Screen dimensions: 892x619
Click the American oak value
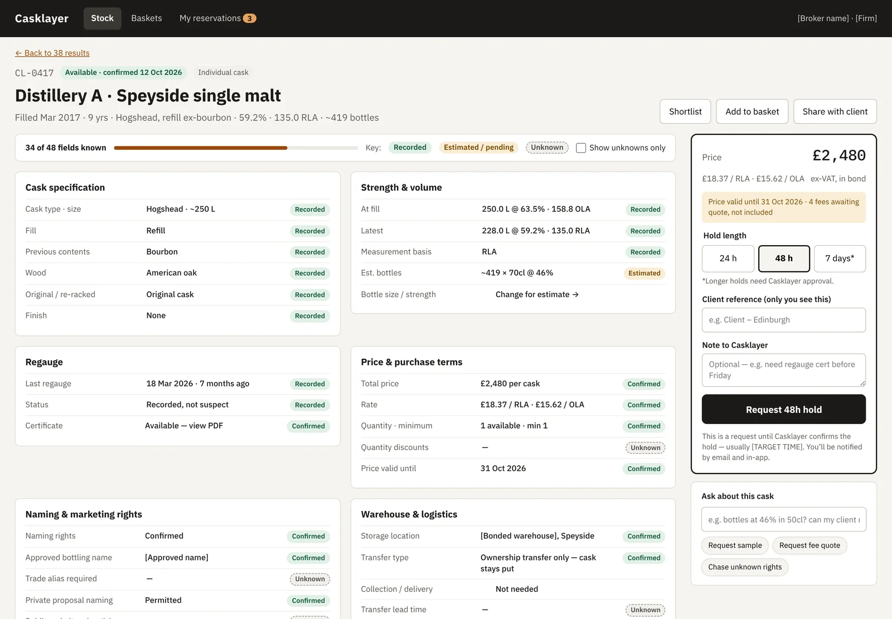[172, 273]
